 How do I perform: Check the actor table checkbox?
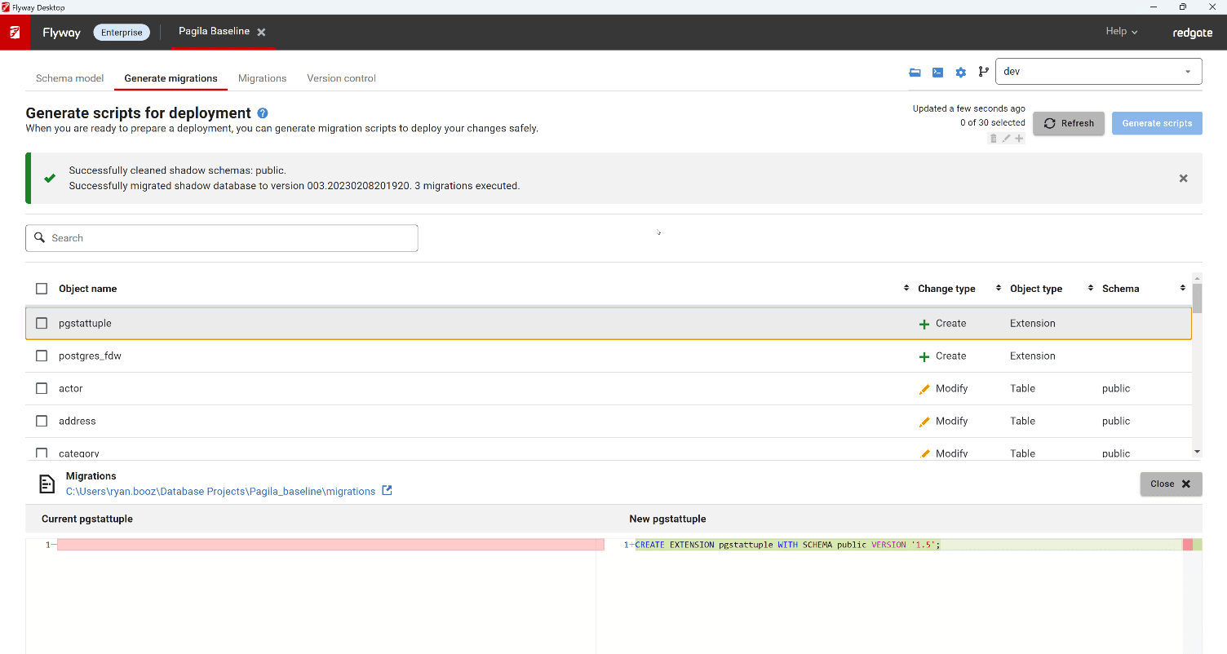[42, 388]
